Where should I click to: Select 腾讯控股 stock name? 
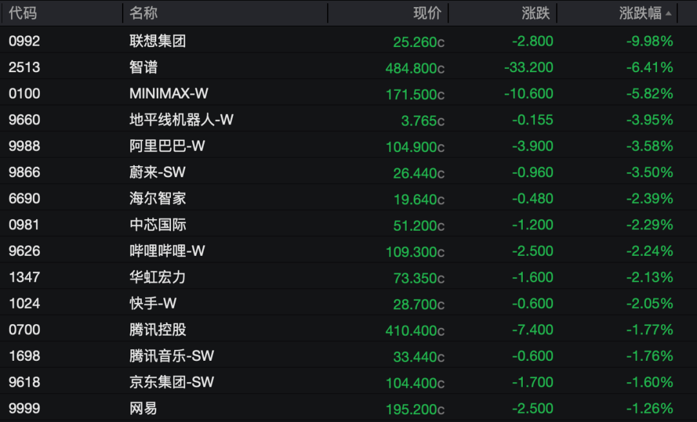coord(158,329)
